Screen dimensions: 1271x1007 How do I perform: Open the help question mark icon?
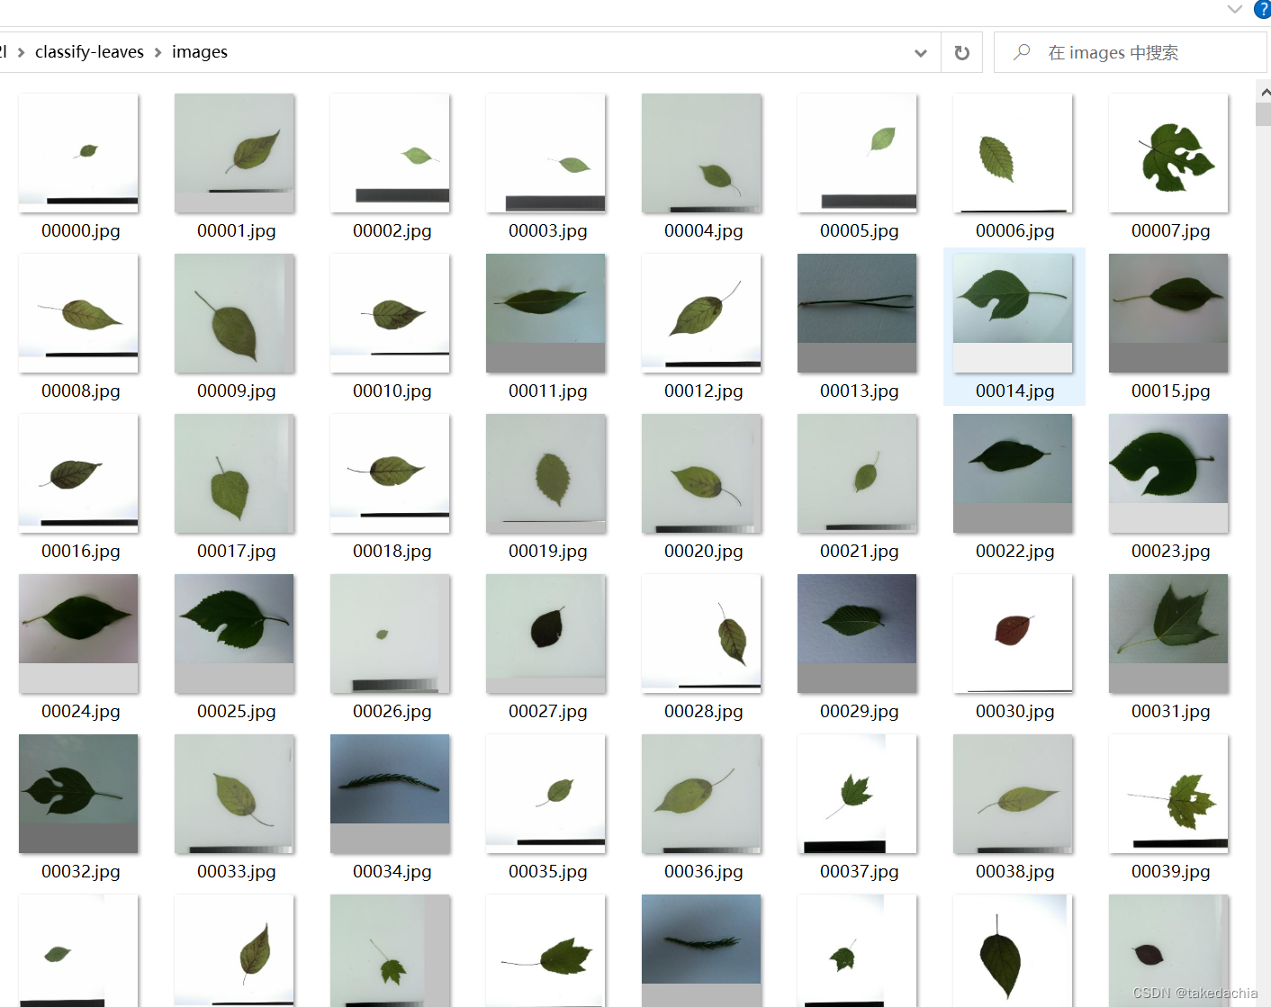coord(1262,9)
